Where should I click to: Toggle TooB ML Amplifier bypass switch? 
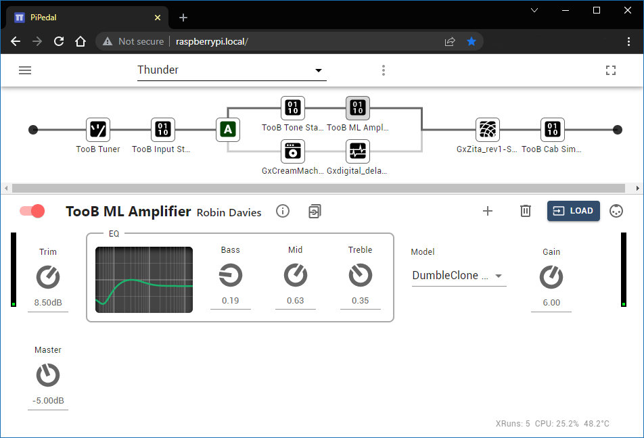tap(32, 211)
